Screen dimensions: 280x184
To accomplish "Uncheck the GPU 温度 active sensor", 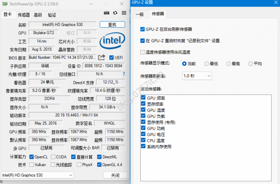I will pyautogui.click(x=143, y=110).
